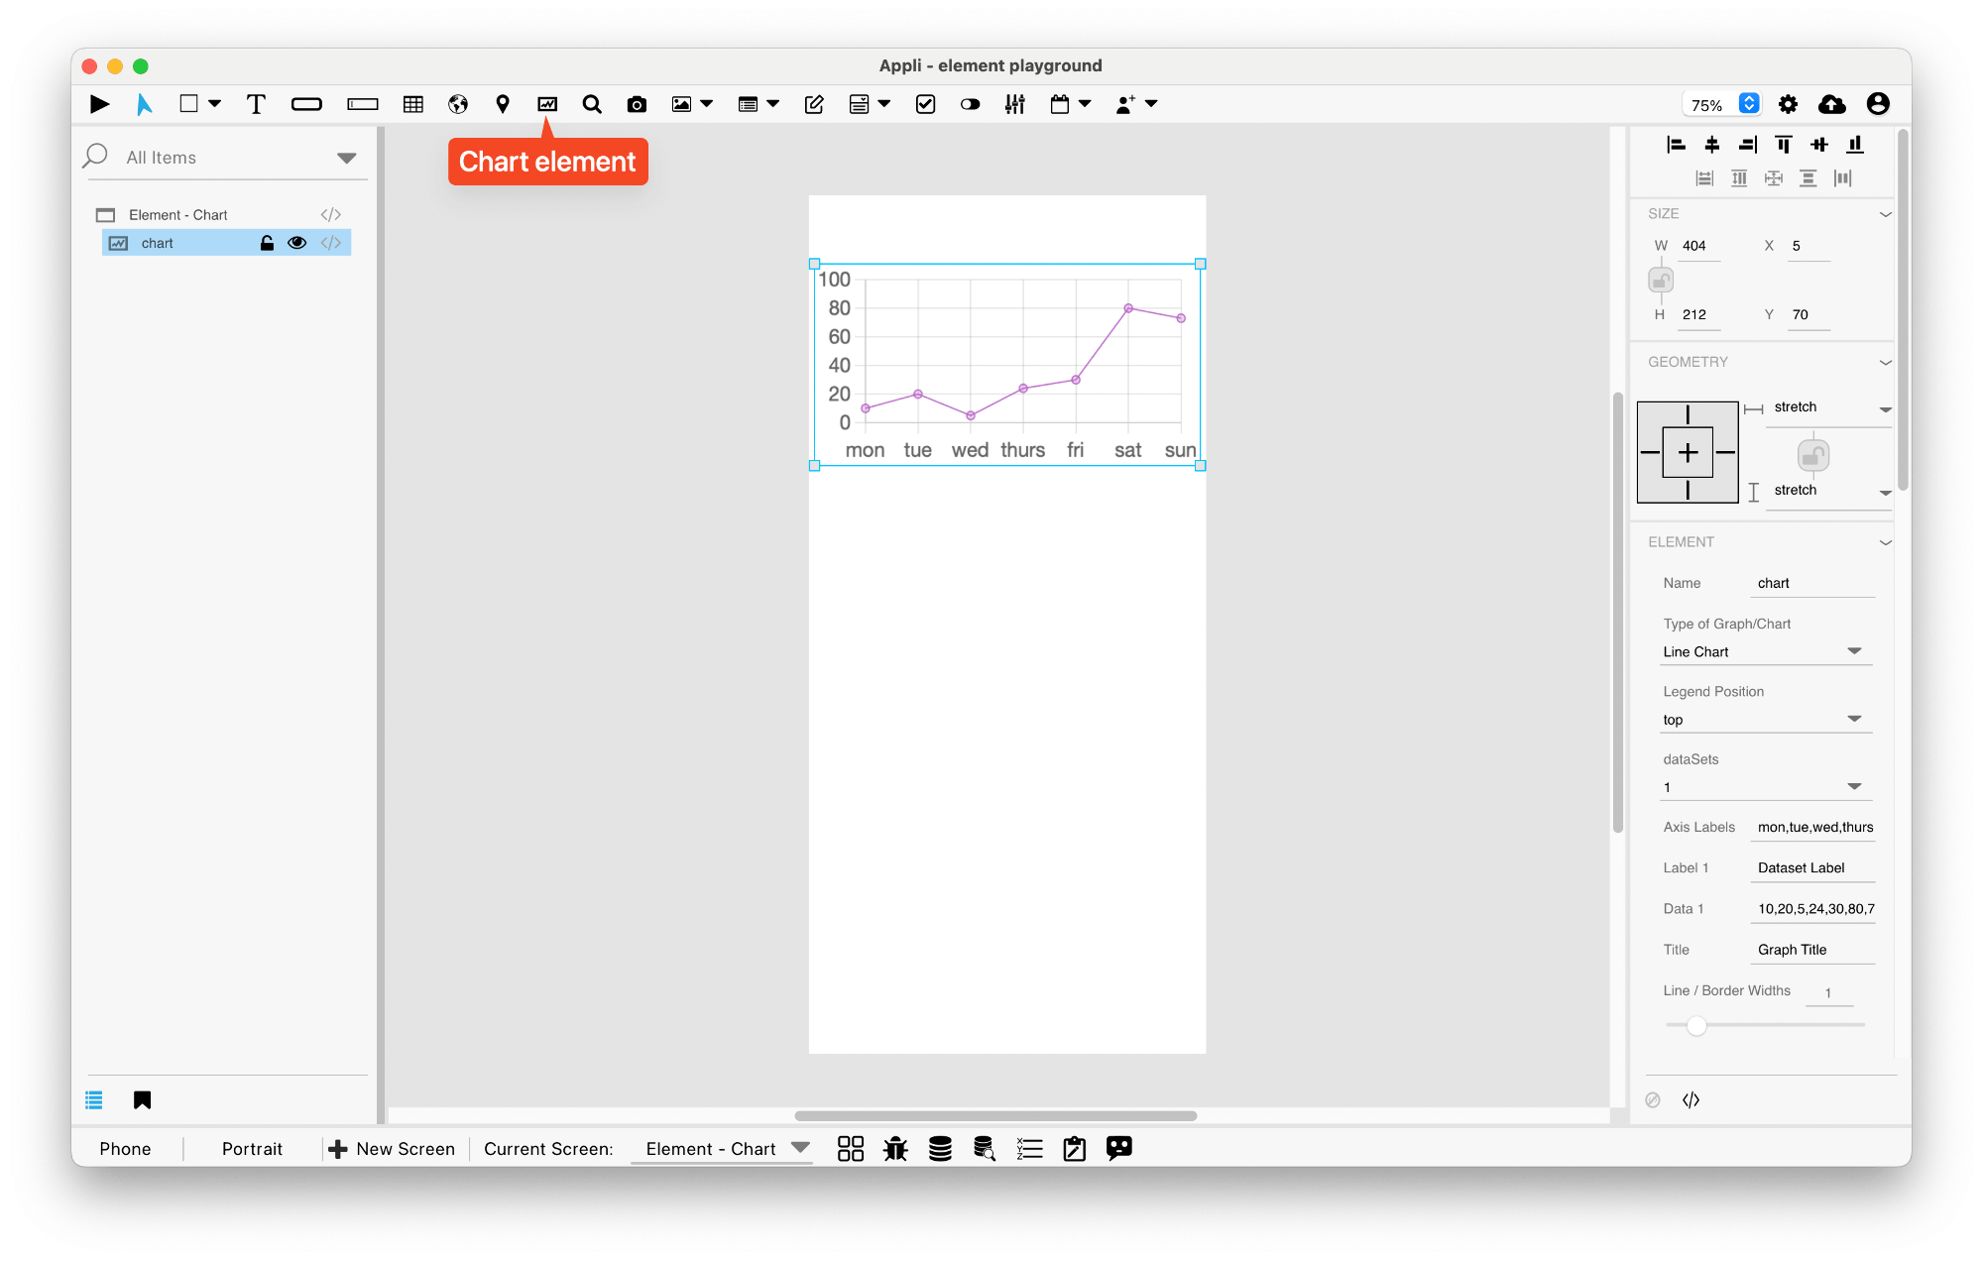
Task: Select the Table element tool
Action: (x=413, y=104)
